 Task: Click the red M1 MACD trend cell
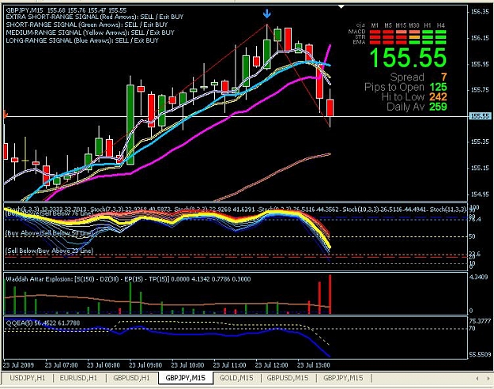pyautogui.click(x=375, y=32)
